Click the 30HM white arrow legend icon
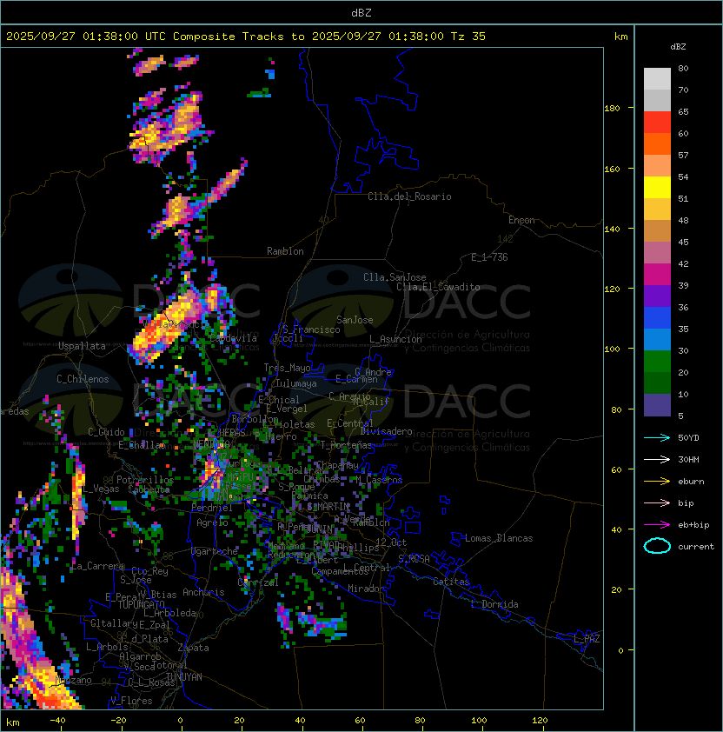723x732 pixels. pyautogui.click(x=657, y=459)
